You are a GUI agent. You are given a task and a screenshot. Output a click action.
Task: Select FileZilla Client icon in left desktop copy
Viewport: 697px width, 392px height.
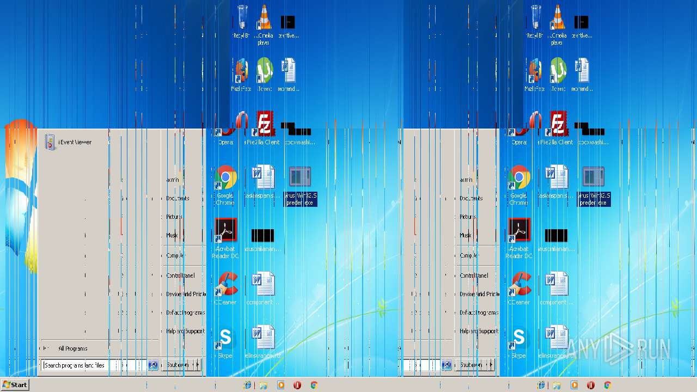pyautogui.click(x=265, y=128)
